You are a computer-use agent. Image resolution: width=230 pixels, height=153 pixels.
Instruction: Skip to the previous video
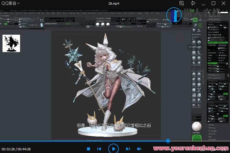[x=99, y=149]
